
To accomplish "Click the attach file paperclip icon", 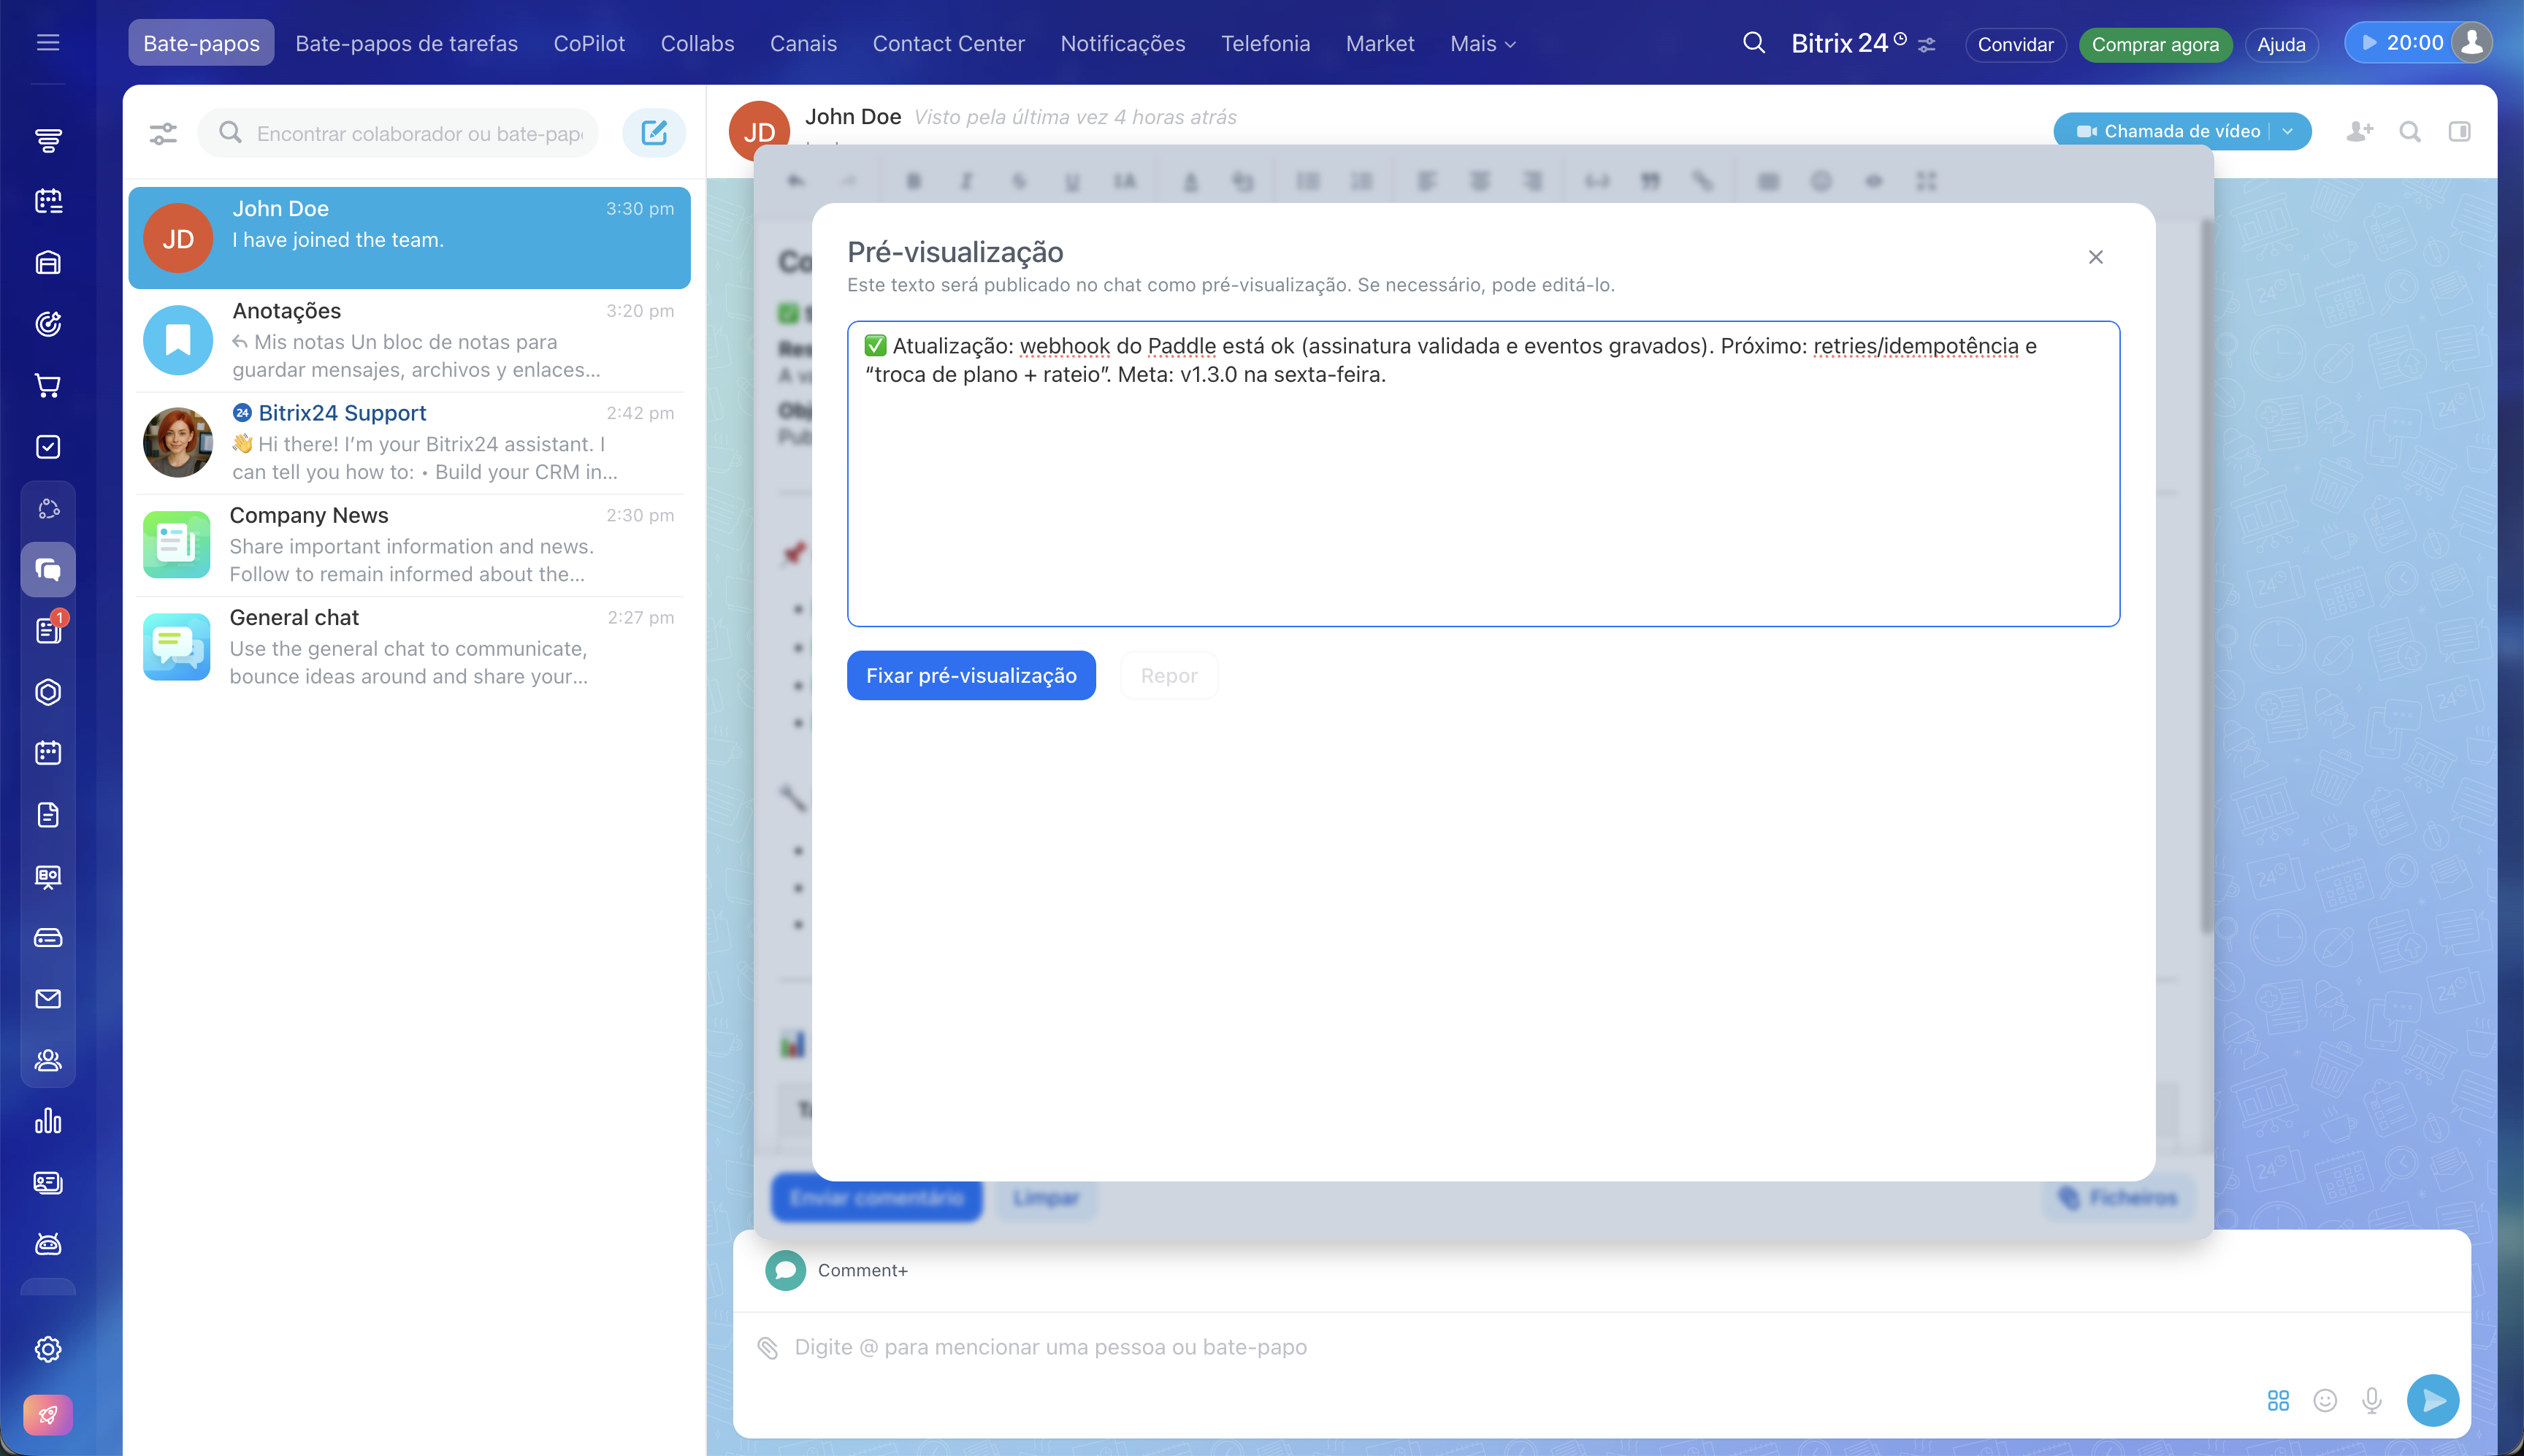I will click(x=768, y=1348).
